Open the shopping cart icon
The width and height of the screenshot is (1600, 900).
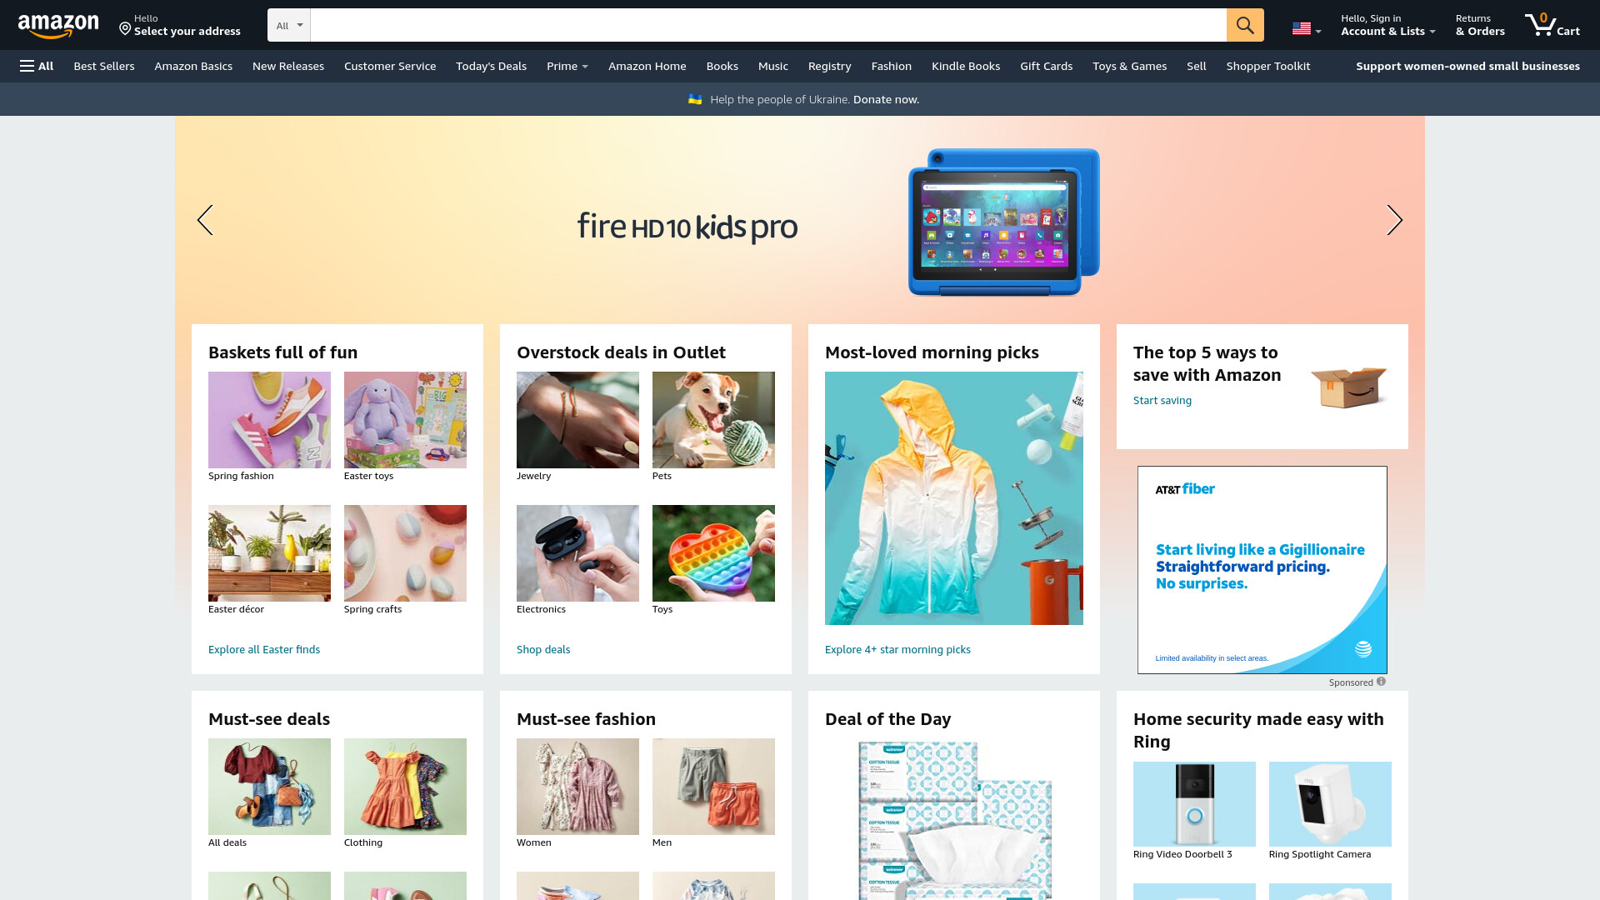pos(1552,25)
